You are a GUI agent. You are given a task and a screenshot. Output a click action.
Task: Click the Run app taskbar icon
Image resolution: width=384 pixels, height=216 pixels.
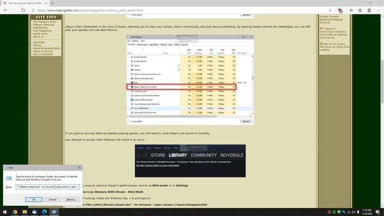(54, 212)
